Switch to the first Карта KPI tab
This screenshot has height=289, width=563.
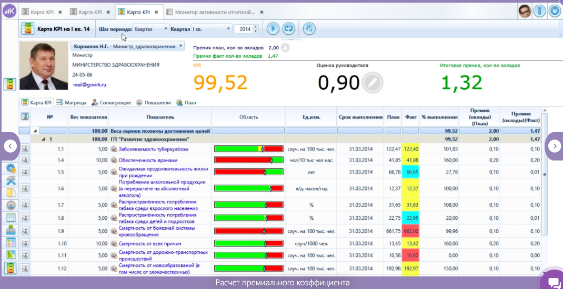click(42, 12)
